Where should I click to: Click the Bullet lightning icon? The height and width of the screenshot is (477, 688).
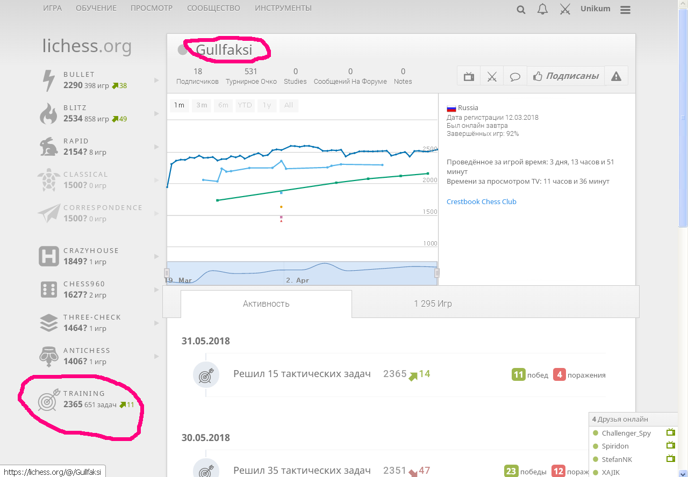[48, 81]
